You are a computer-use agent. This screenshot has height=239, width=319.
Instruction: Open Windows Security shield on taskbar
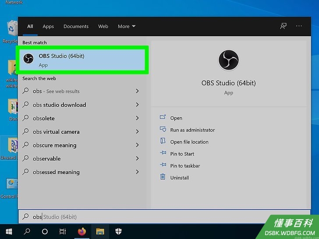118,232
